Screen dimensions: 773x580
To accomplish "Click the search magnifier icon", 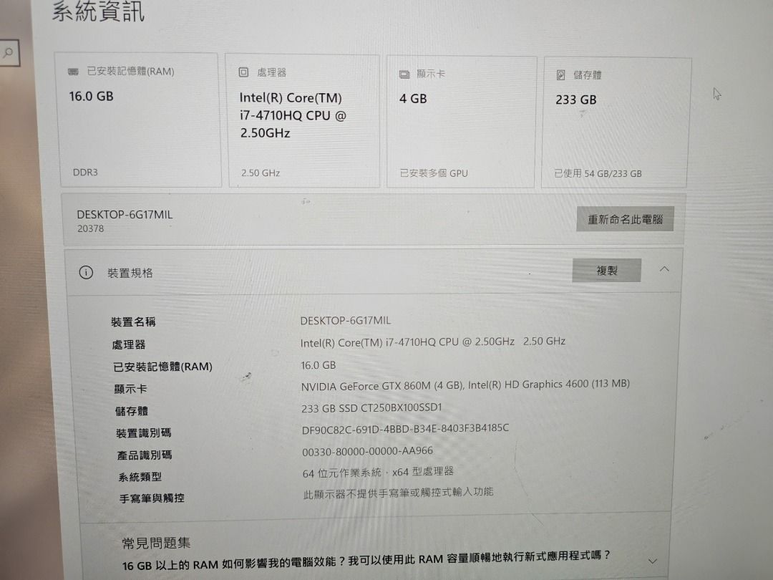I will [x=9, y=52].
